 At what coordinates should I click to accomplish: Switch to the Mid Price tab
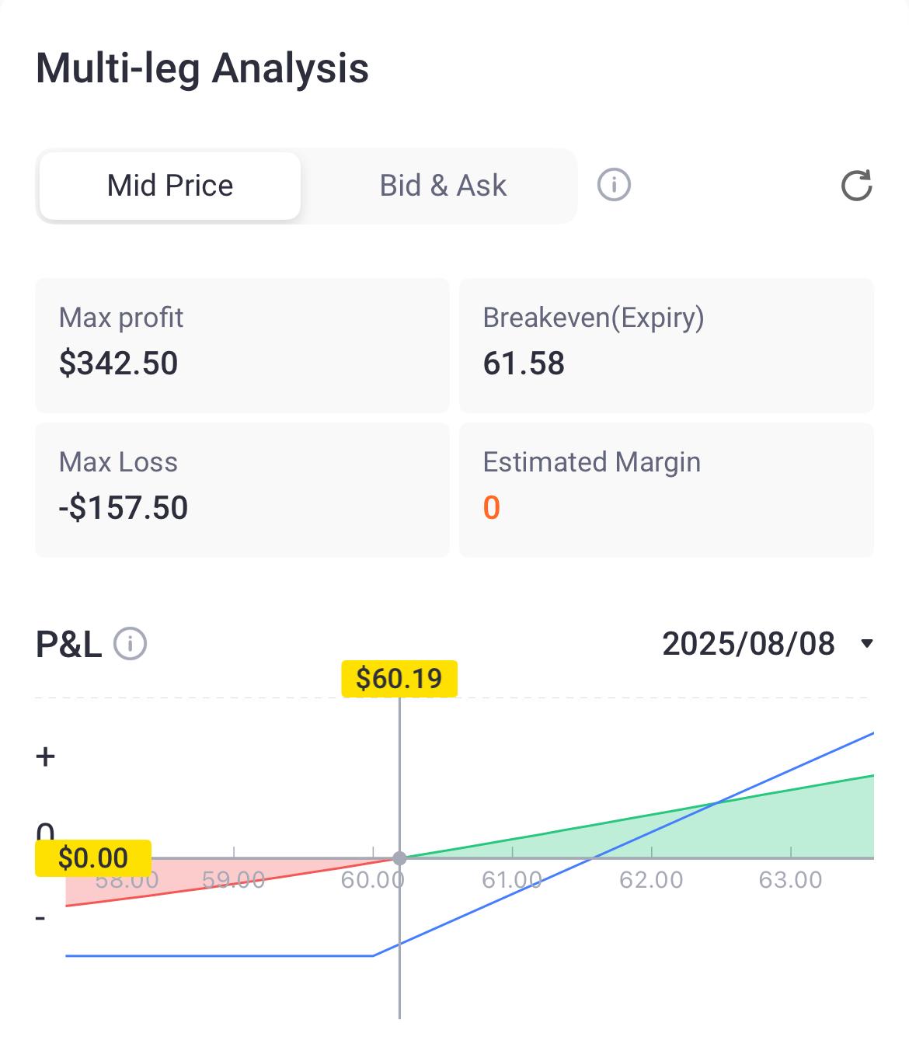[170, 186]
